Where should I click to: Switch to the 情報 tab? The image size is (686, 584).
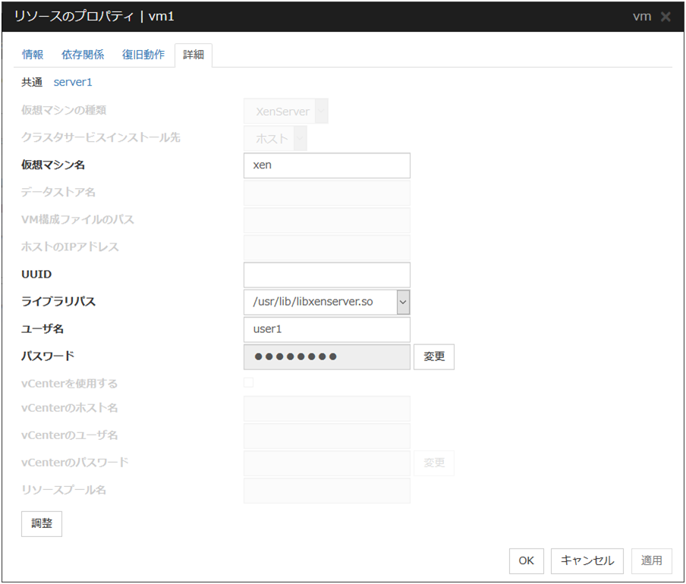click(x=33, y=55)
